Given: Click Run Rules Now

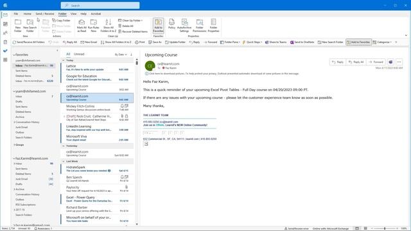Looking at the screenshot, I should pos(94,26).
